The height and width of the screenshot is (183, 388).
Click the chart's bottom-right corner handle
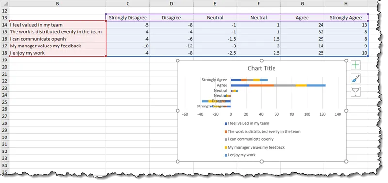(346, 161)
